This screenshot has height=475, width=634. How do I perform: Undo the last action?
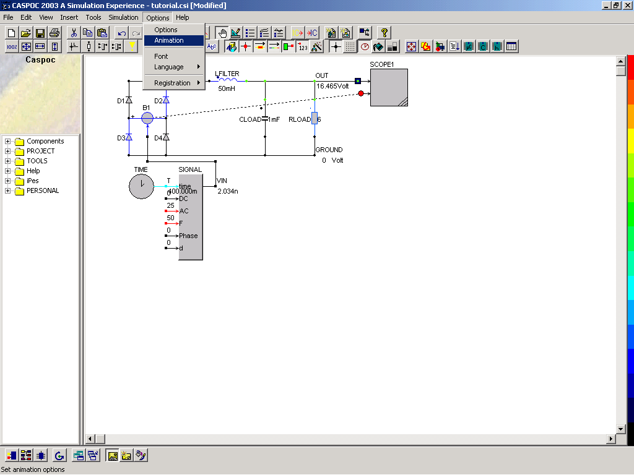(x=121, y=33)
